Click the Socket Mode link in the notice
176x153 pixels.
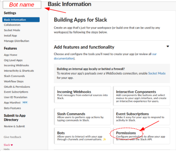[x=157, y=73]
